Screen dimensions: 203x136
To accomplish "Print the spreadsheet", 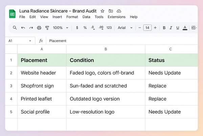I will (x=39, y=28).
